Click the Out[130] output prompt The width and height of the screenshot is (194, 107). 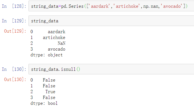coord(15,79)
